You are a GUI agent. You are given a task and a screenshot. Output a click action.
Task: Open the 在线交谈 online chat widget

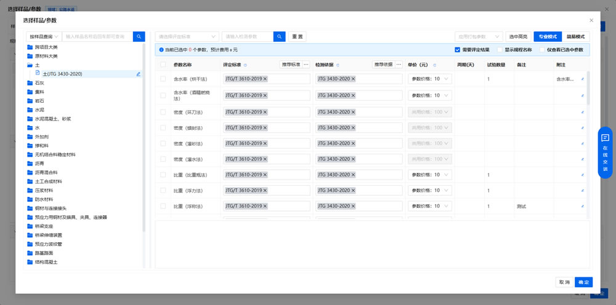point(605,152)
